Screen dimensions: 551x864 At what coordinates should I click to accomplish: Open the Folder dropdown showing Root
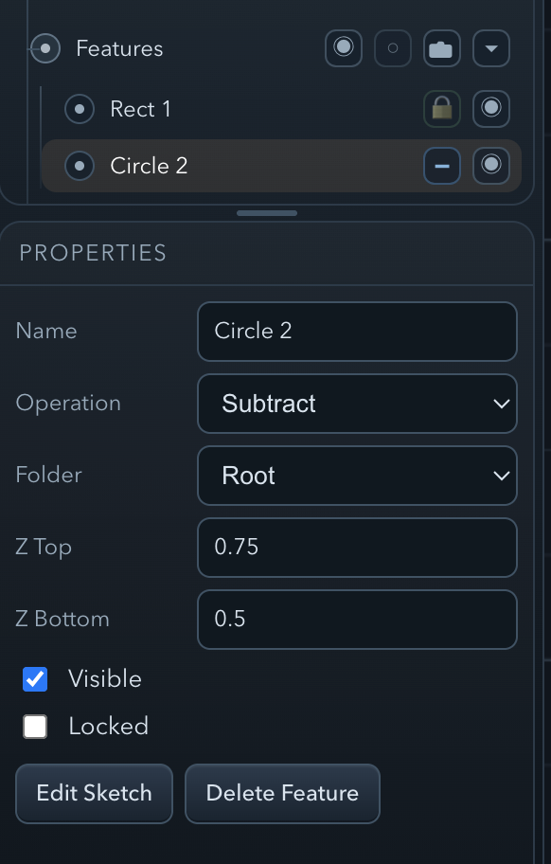pyautogui.click(x=357, y=476)
